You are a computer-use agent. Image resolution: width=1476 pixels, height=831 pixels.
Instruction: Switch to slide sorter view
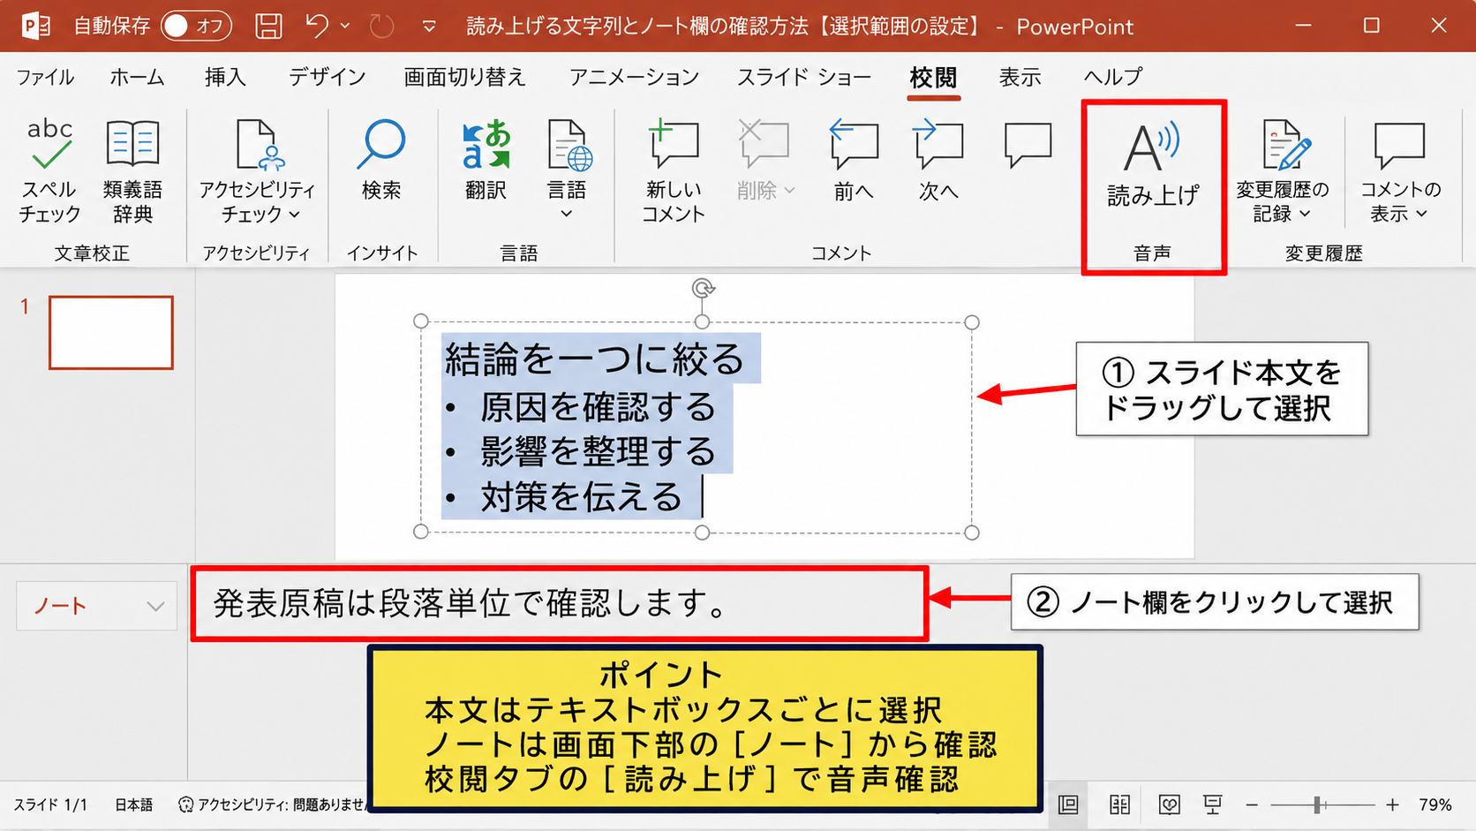(1119, 805)
